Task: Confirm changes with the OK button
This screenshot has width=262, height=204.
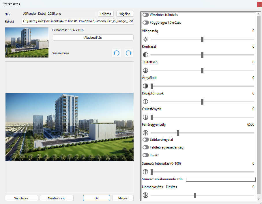Action: 96,198
